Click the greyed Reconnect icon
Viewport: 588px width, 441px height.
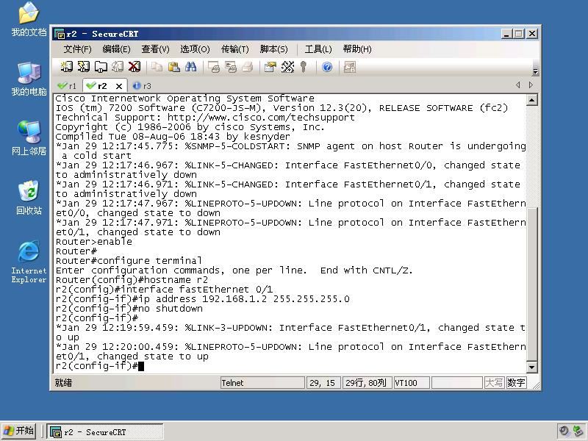(x=118, y=67)
